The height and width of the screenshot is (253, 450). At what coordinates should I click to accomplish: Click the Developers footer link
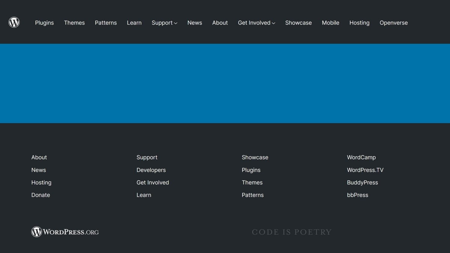tap(151, 170)
